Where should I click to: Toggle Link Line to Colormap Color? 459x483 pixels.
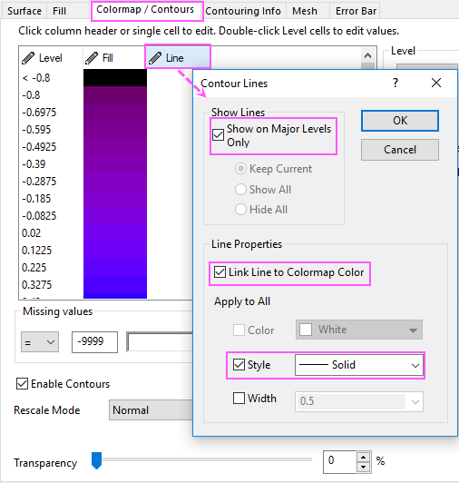[x=220, y=272]
